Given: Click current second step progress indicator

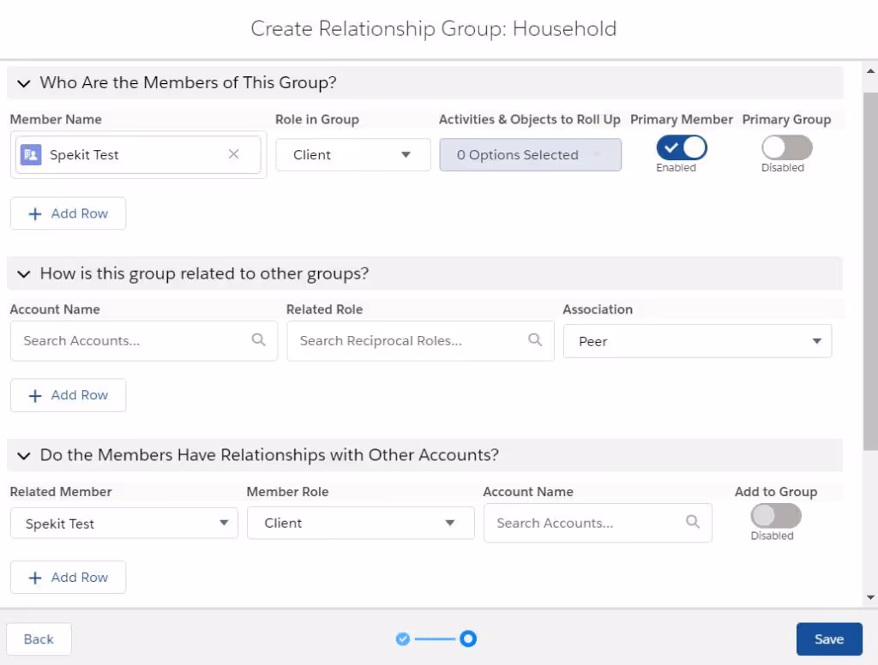Looking at the screenshot, I should (x=468, y=638).
